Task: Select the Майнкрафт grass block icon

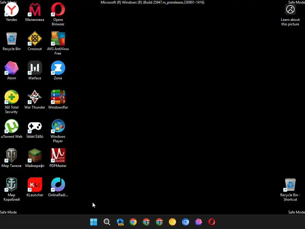Action: point(35,155)
